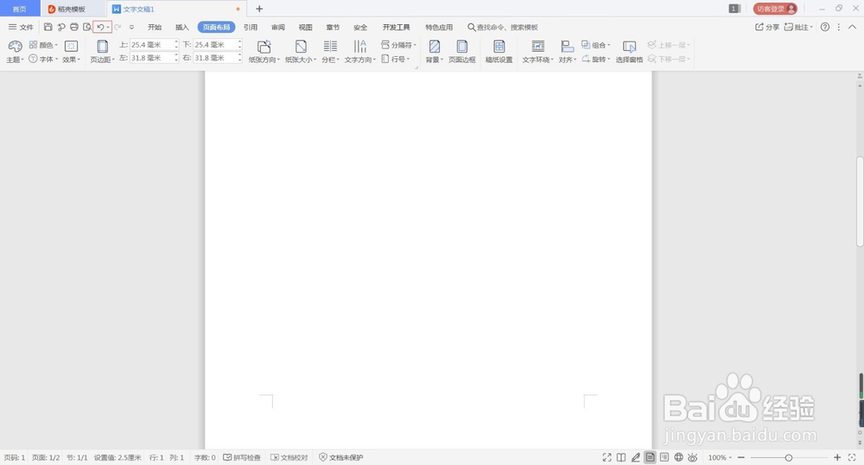Click 访客登录 guest login button
The width and height of the screenshot is (864, 465).
(775, 9)
